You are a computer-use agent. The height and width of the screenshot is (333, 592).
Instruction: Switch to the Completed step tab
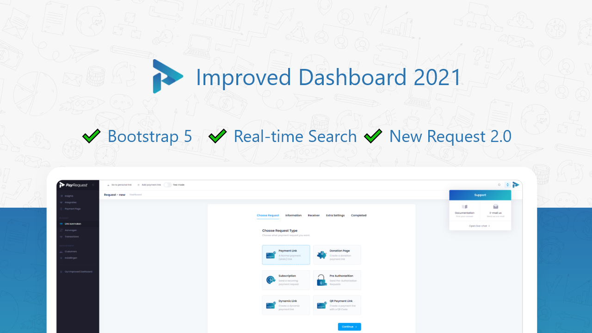[x=358, y=216]
